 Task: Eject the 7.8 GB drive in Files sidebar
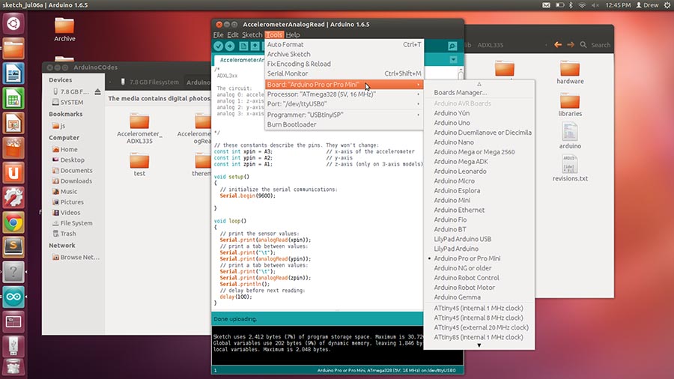97,91
